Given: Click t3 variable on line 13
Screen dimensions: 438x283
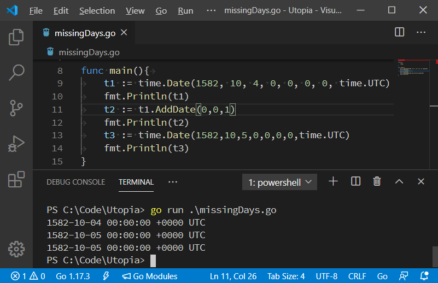Looking at the screenshot, I should 109,135.
